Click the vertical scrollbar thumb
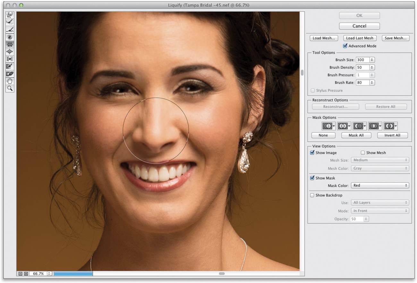The height and width of the screenshot is (283, 417). coord(302,73)
